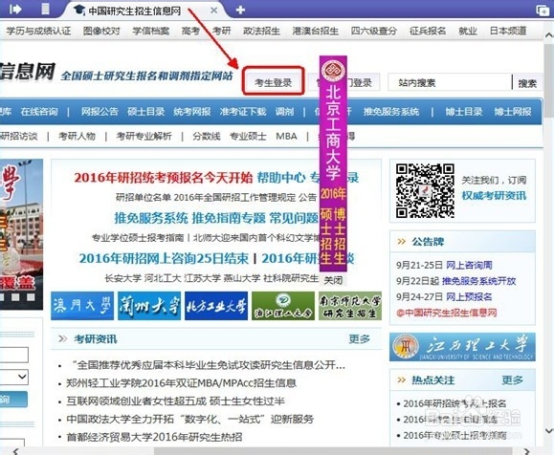Open 专业硕士 sub-navigation link
The image size is (554, 455).
pos(248,136)
